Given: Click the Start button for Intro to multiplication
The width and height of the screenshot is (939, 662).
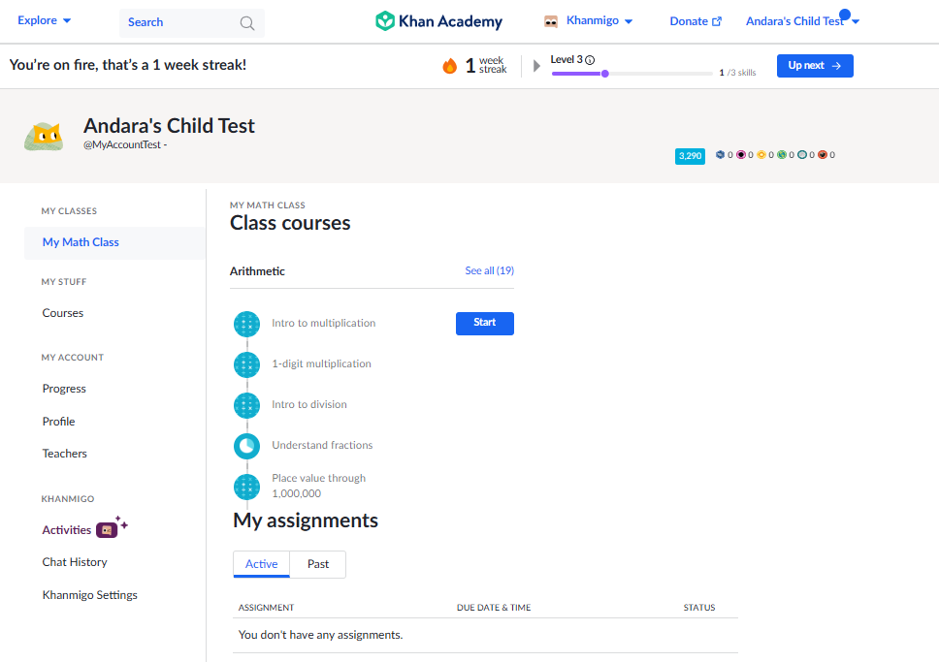Looking at the screenshot, I should 484,323.
